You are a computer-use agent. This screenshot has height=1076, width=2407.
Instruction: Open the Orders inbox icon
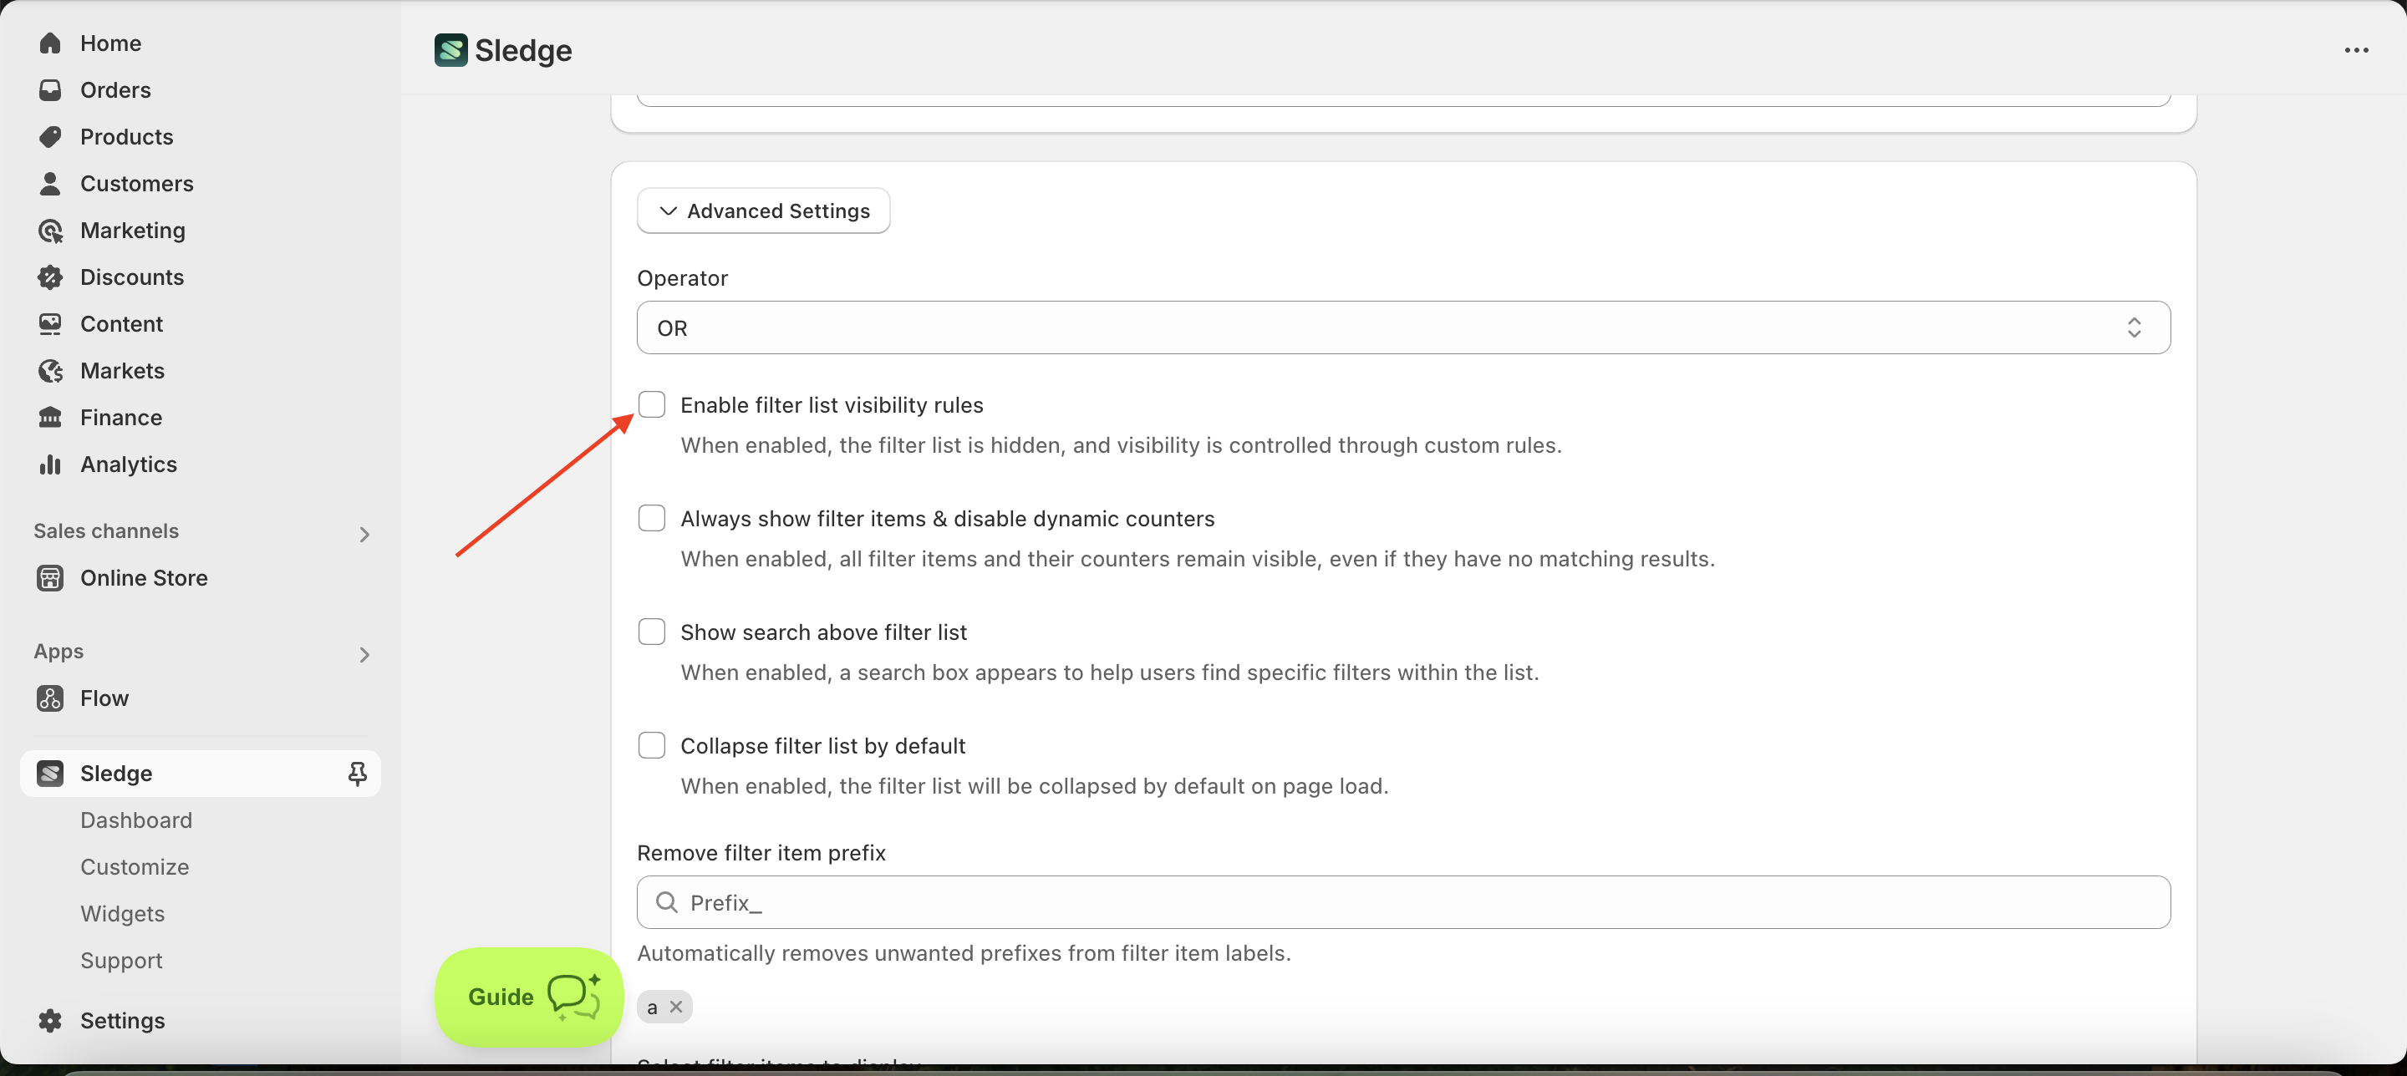point(50,89)
